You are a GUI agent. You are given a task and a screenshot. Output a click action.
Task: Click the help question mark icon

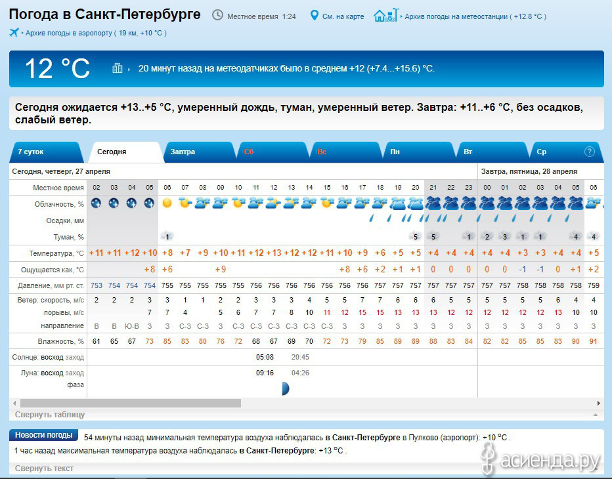click(x=590, y=152)
